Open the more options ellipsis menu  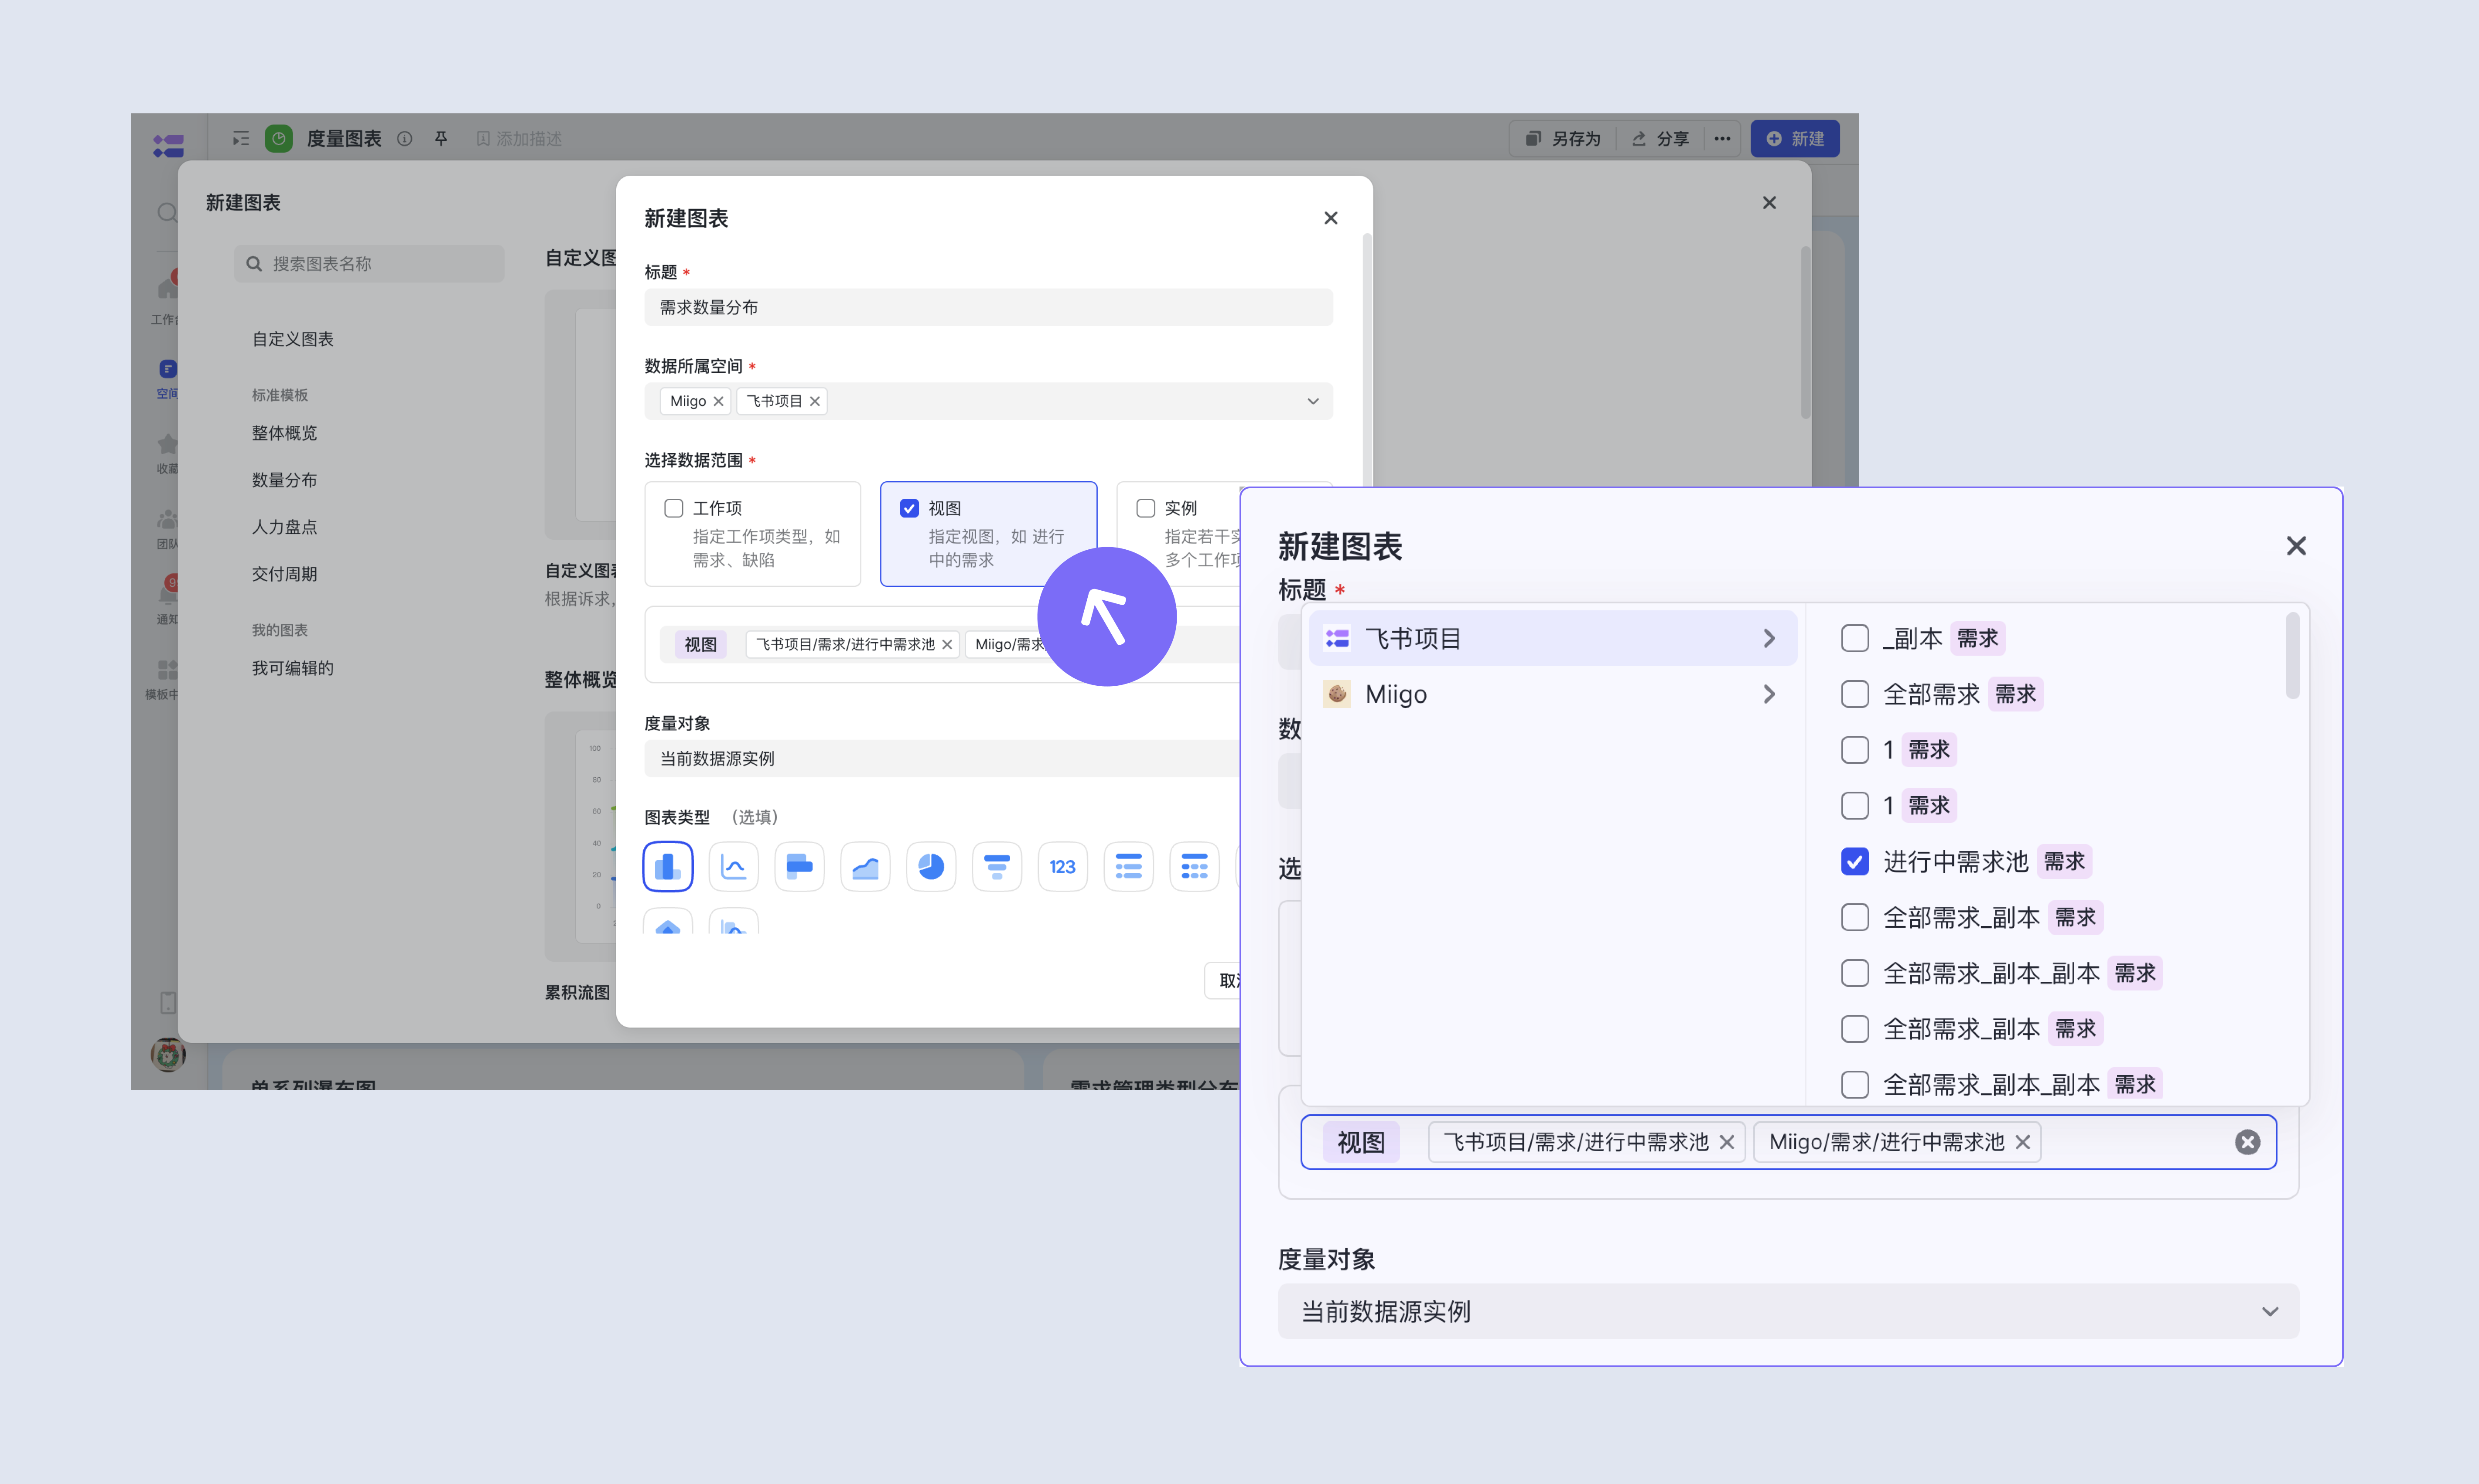[1722, 138]
